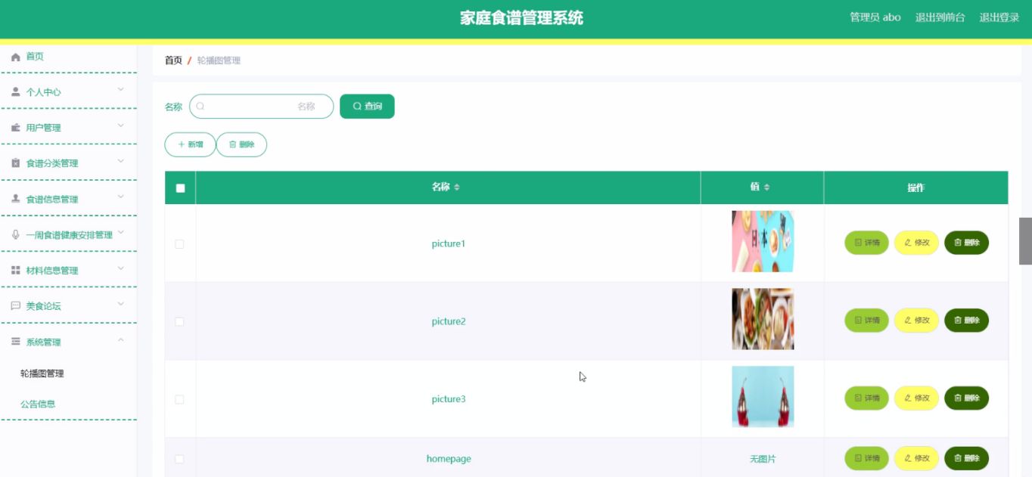Image resolution: width=1032 pixels, height=477 pixels.
Task: Click the sort arrows in the 值 column header
Action: pos(766,187)
